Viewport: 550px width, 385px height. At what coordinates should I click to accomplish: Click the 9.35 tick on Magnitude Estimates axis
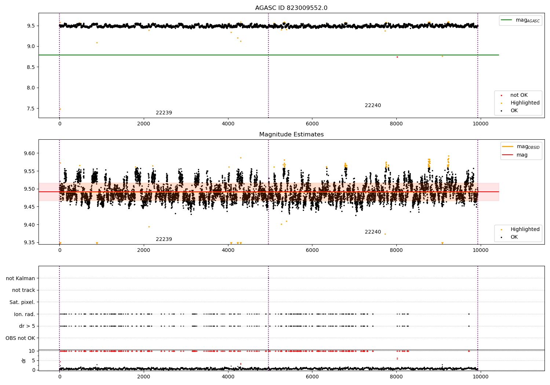29,243
